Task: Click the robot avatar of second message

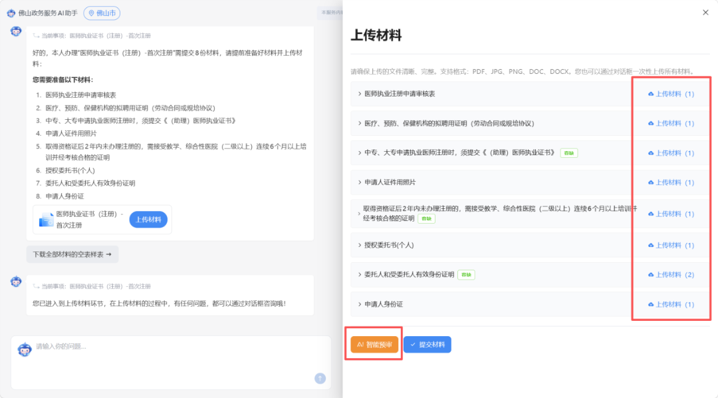Action: (16, 282)
